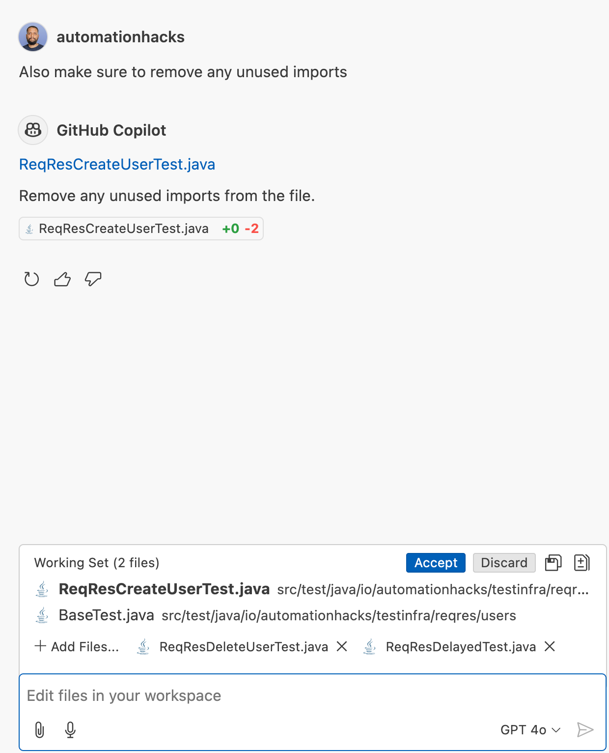Open the working set changes diff view
Screen dimensions: 609x753
tap(581, 563)
